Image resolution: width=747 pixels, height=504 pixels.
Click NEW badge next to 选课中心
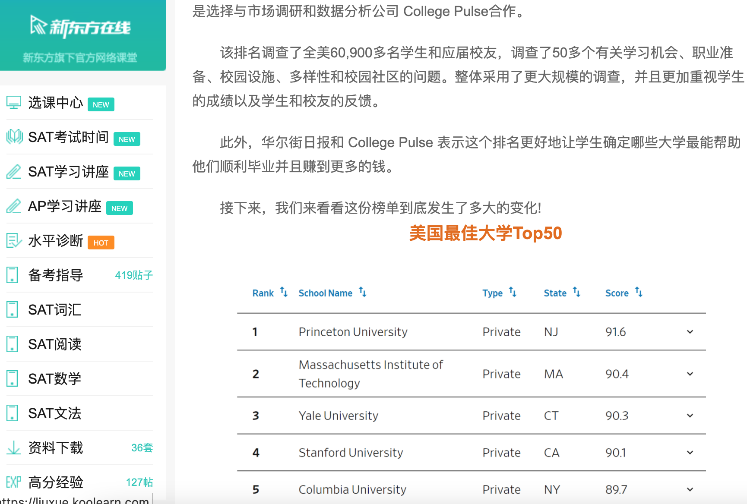(101, 104)
